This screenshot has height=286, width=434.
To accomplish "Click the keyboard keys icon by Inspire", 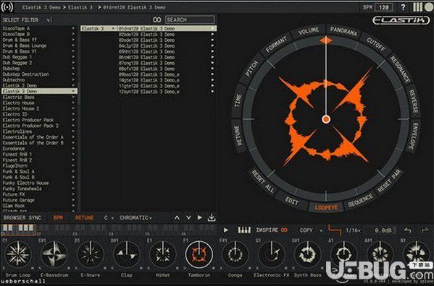I will (244, 230).
